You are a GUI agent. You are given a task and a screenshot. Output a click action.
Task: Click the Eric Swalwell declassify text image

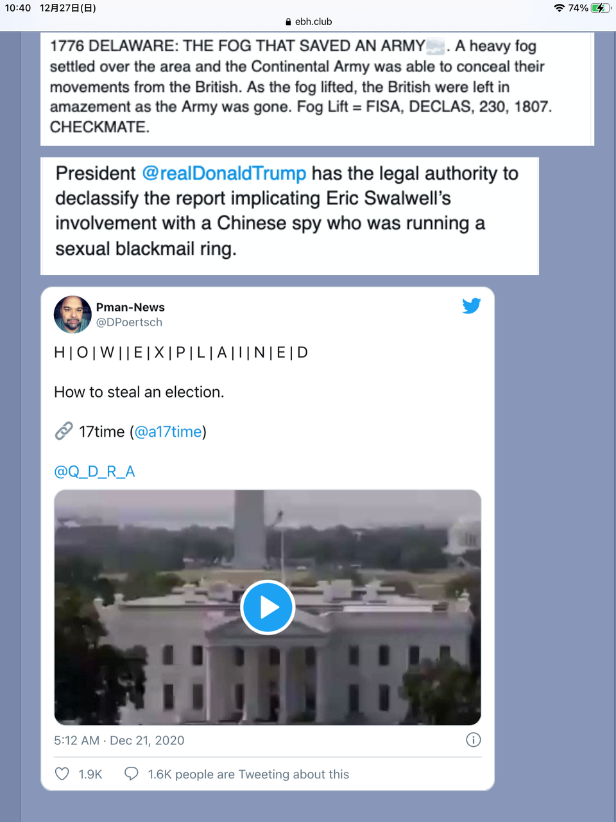289,216
